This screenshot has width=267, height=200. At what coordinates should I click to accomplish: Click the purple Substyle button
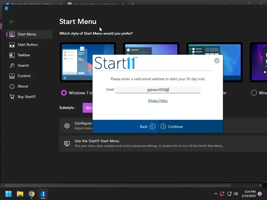(88, 108)
